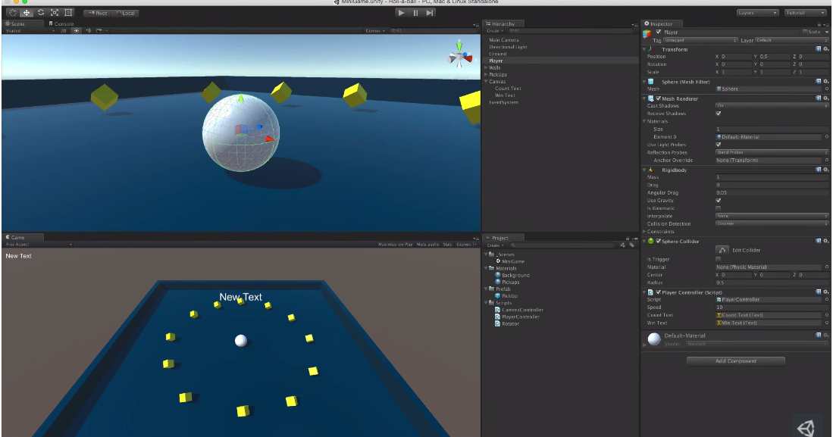Select the Scale tool in the toolbar
Viewport: 833px width, 437px height.
pyautogui.click(x=55, y=11)
